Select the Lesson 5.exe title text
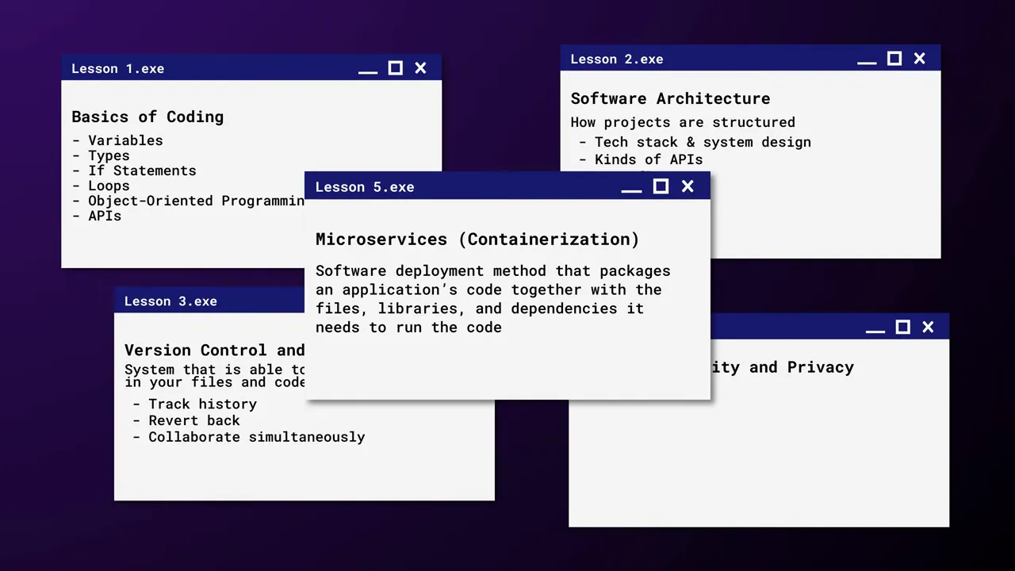The height and width of the screenshot is (571, 1015). pos(365,187)
